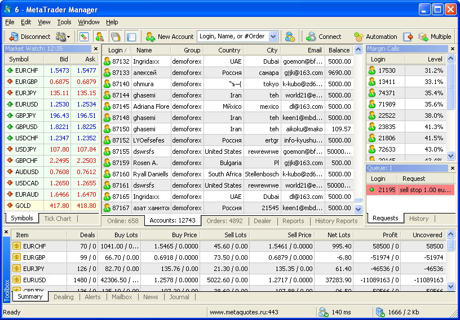Click user icon for margin call 22522

[372, 115]
